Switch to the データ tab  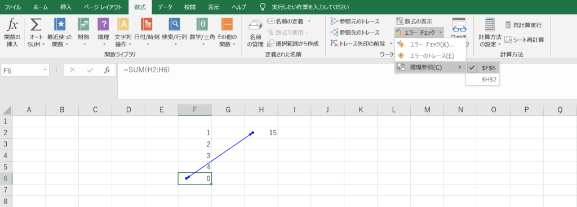click(x=166, y=7)
